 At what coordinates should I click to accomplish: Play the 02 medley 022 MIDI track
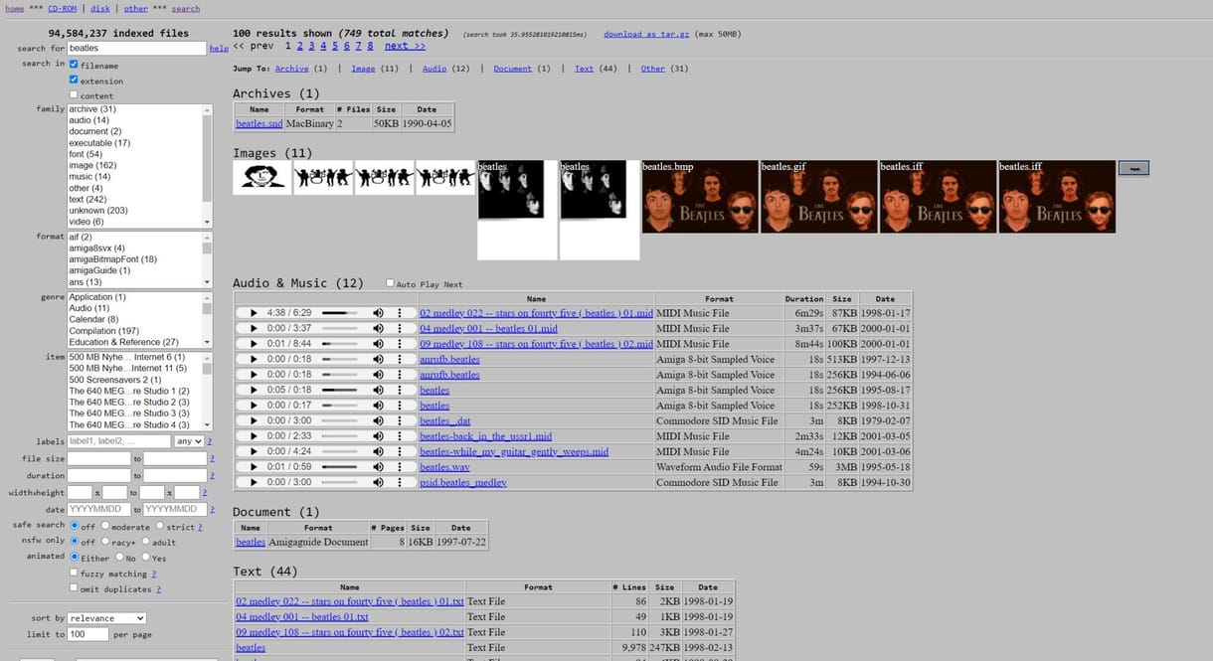254,313
